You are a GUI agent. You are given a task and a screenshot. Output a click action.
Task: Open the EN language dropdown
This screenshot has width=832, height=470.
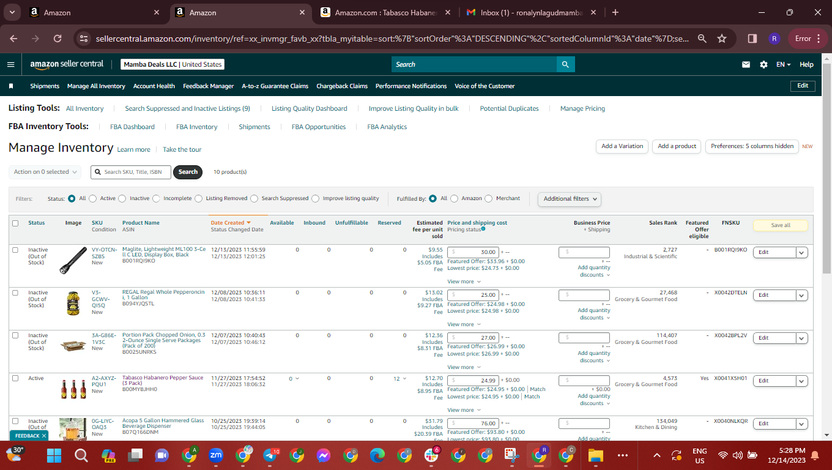pyautogui.click(x=784, y=64)
